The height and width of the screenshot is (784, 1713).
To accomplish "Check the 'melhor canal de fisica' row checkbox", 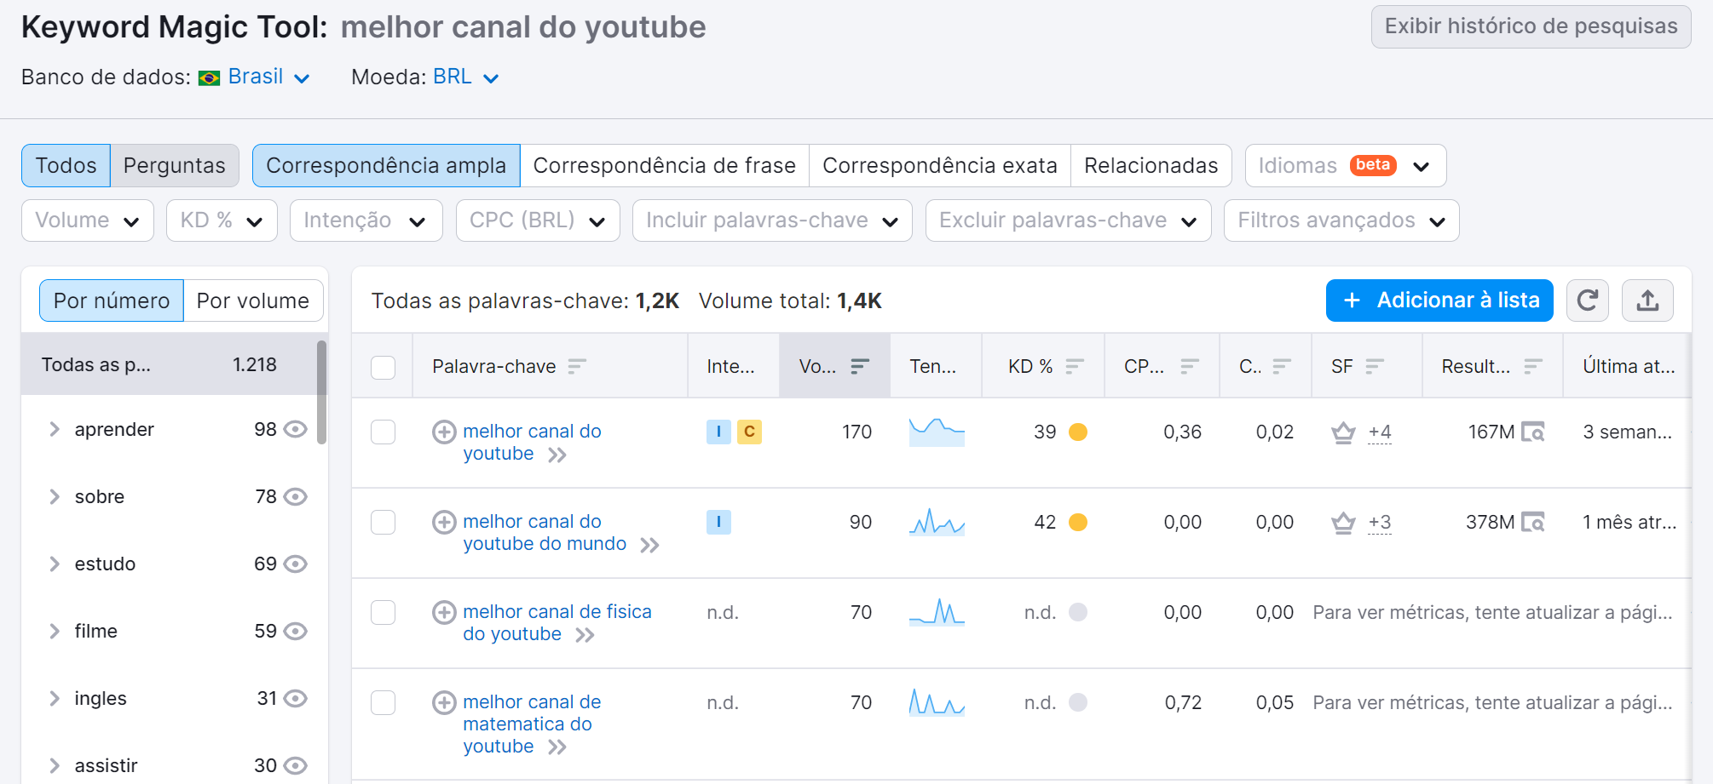I will click(x=384, y=612).
